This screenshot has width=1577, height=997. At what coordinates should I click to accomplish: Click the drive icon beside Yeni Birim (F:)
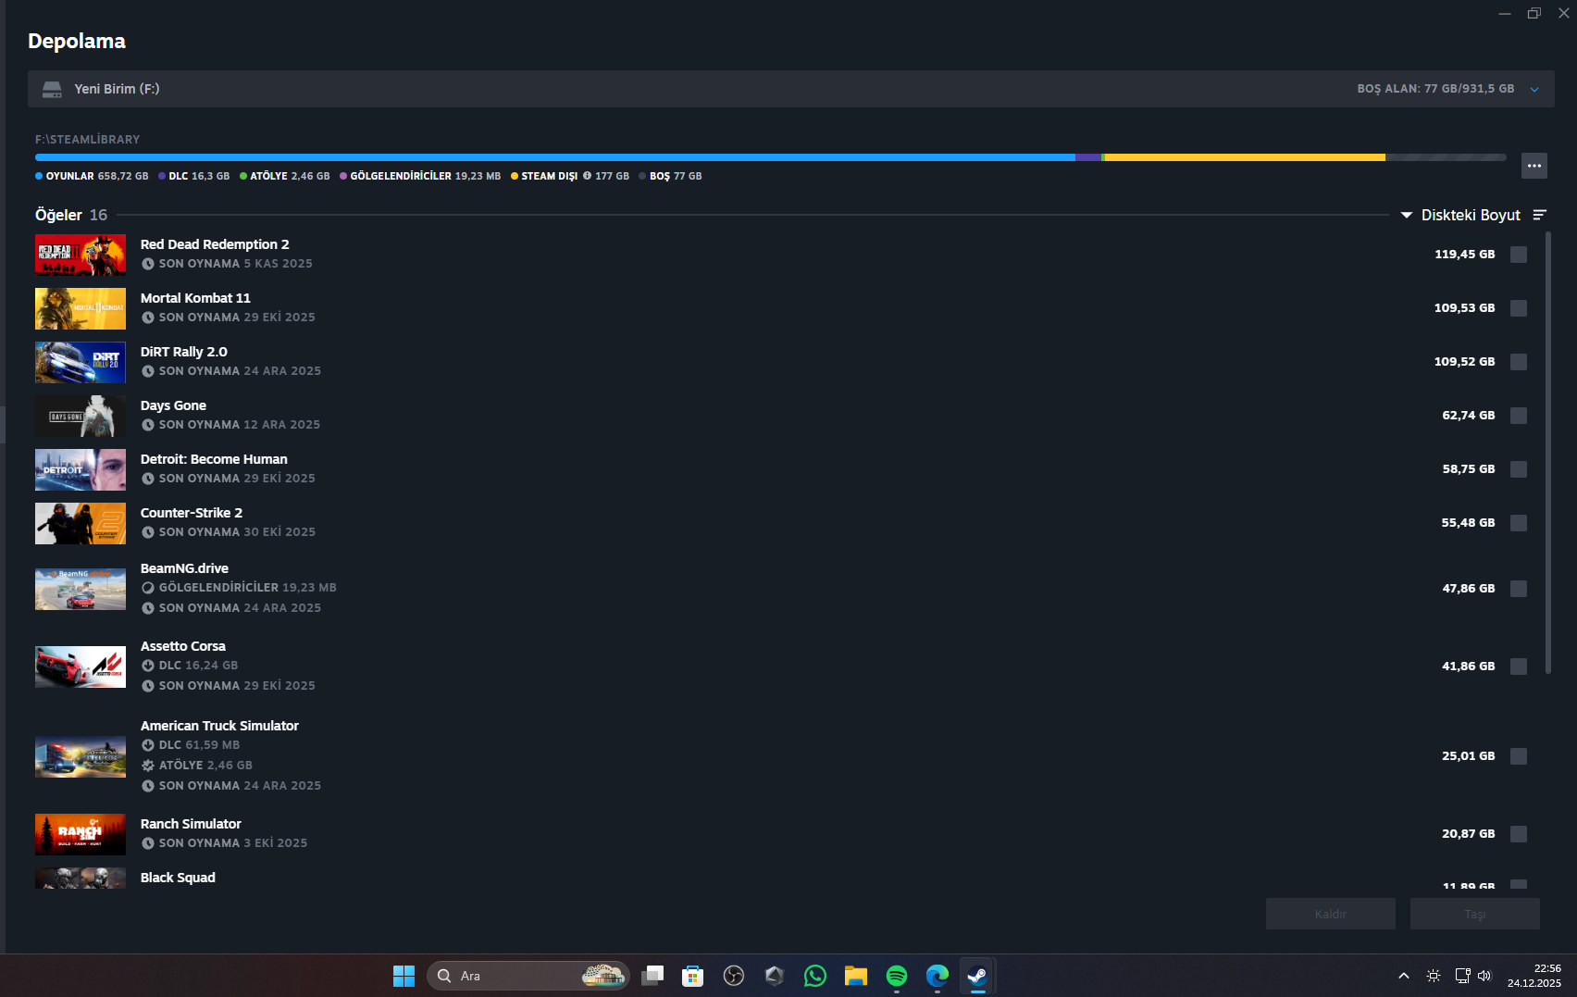coord(52,89)
